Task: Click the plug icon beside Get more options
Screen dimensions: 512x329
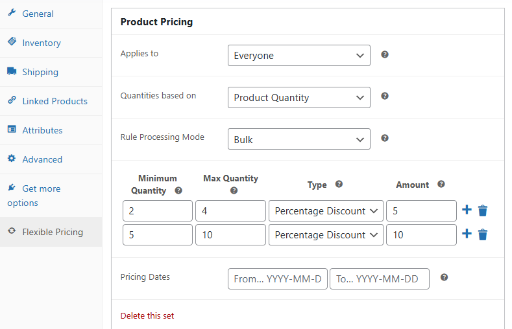Action: point(12,187)
